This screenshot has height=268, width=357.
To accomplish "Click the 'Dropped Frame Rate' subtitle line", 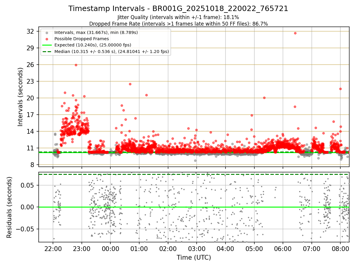I will [178, 24].
